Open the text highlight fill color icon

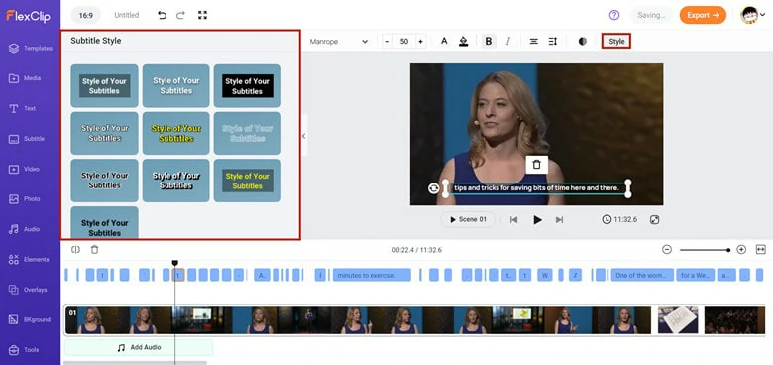463,42
